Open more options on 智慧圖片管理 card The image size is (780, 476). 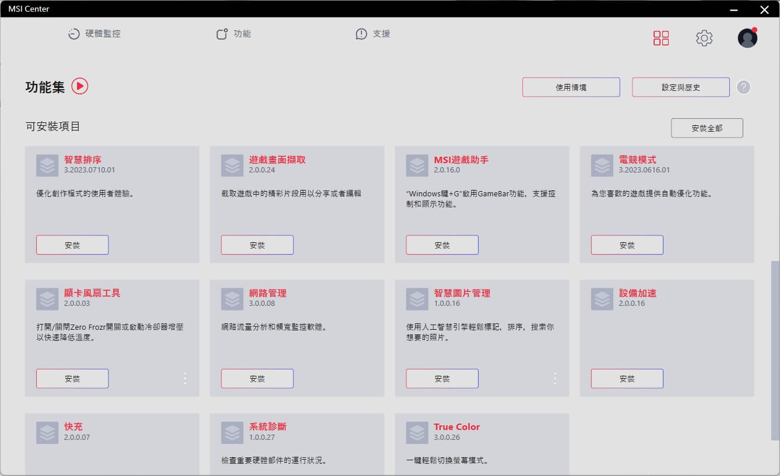pyautogui.click(x=555, y=379)
